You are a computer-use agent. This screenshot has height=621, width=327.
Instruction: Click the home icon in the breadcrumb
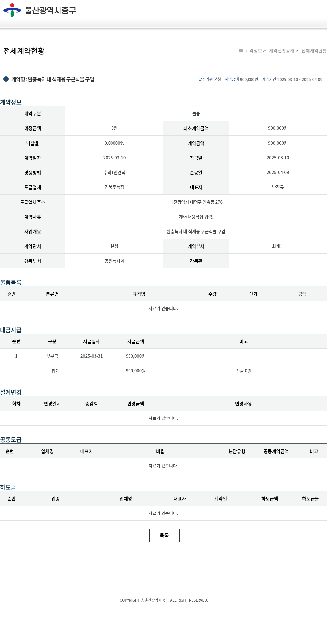241,50
